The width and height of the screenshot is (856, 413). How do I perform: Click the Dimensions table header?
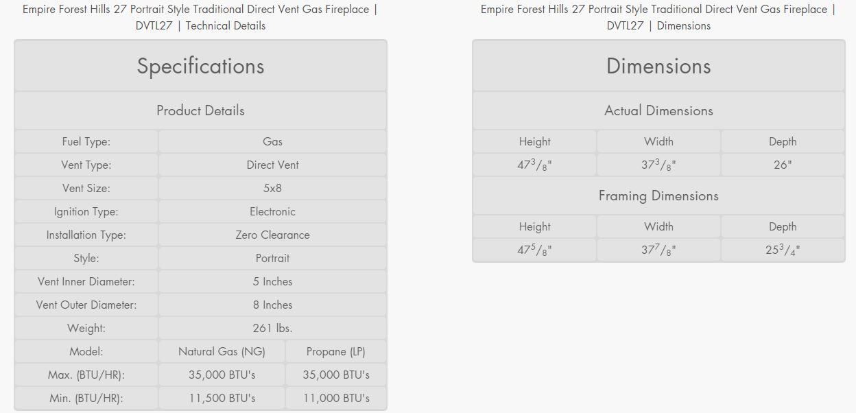click(x=658, y=66)
